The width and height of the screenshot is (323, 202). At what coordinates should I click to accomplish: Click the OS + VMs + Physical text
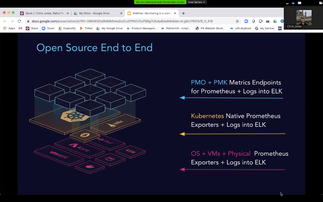pos(221,154)
